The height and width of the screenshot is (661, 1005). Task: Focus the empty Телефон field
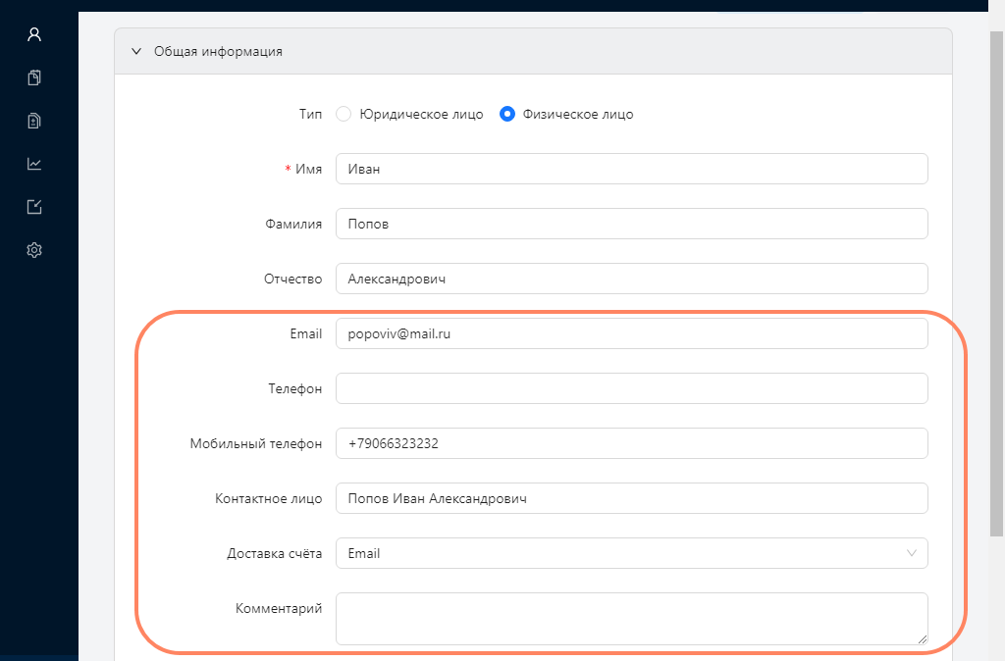point(632,388)
